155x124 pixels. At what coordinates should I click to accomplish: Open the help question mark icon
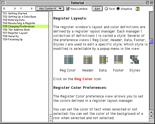coord(137,9)
